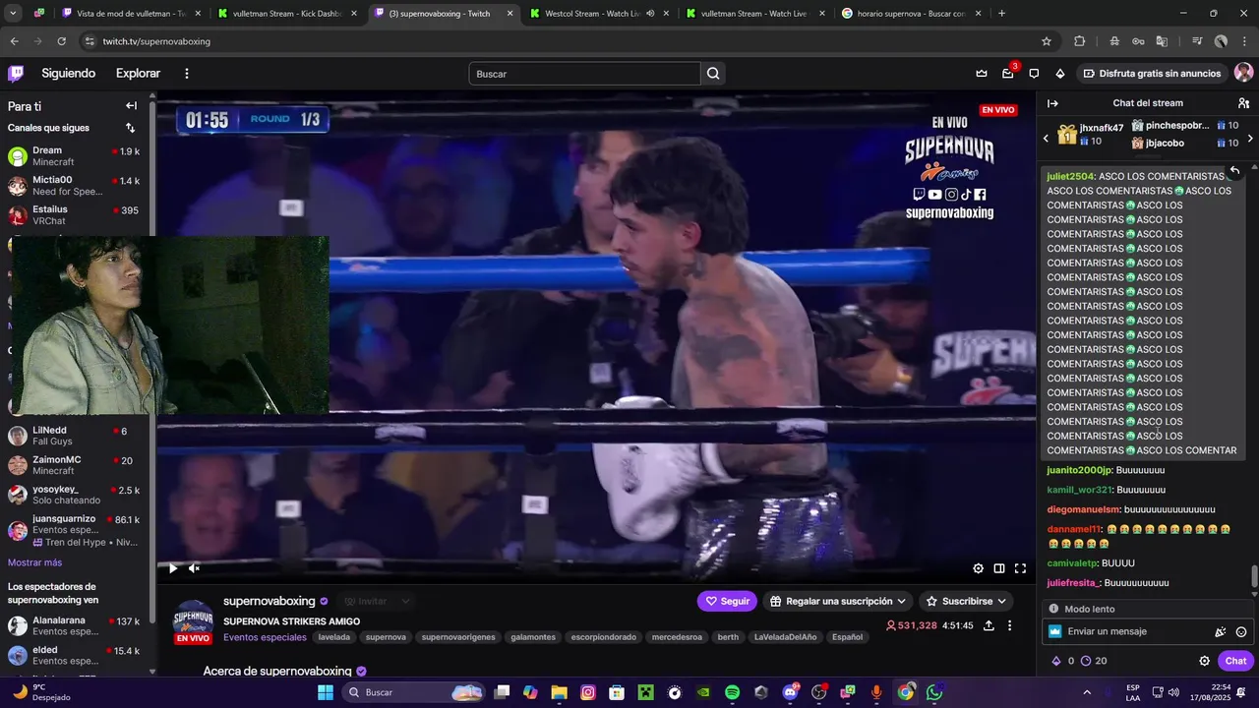1259x708 pixels.
Task: Show previous gift leaderboard entry
Action: pos(1046,139)
